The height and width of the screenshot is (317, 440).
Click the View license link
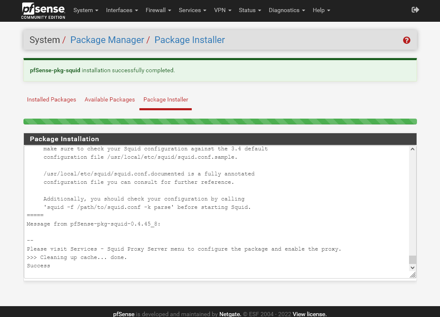309,314
